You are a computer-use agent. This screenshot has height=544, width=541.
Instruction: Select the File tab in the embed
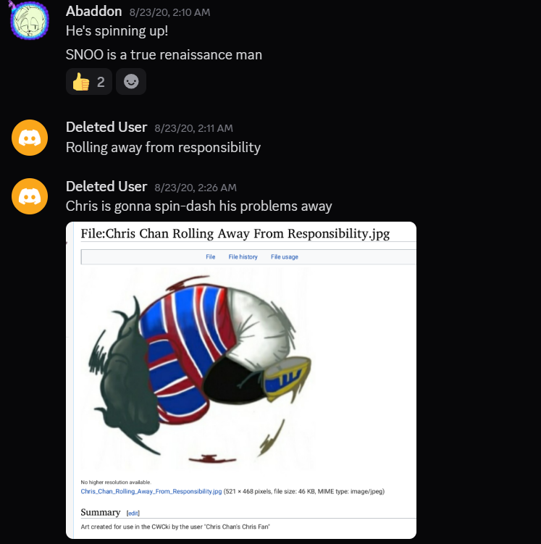[x=211, y=256]
